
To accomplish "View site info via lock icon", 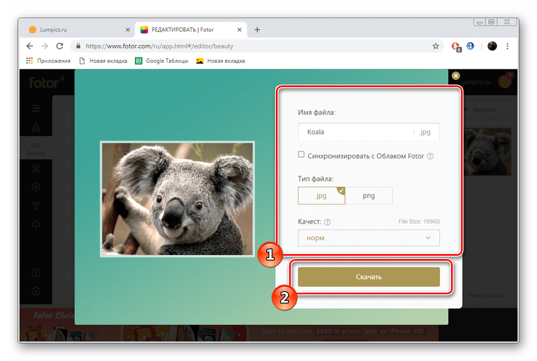I will [78, 46].
